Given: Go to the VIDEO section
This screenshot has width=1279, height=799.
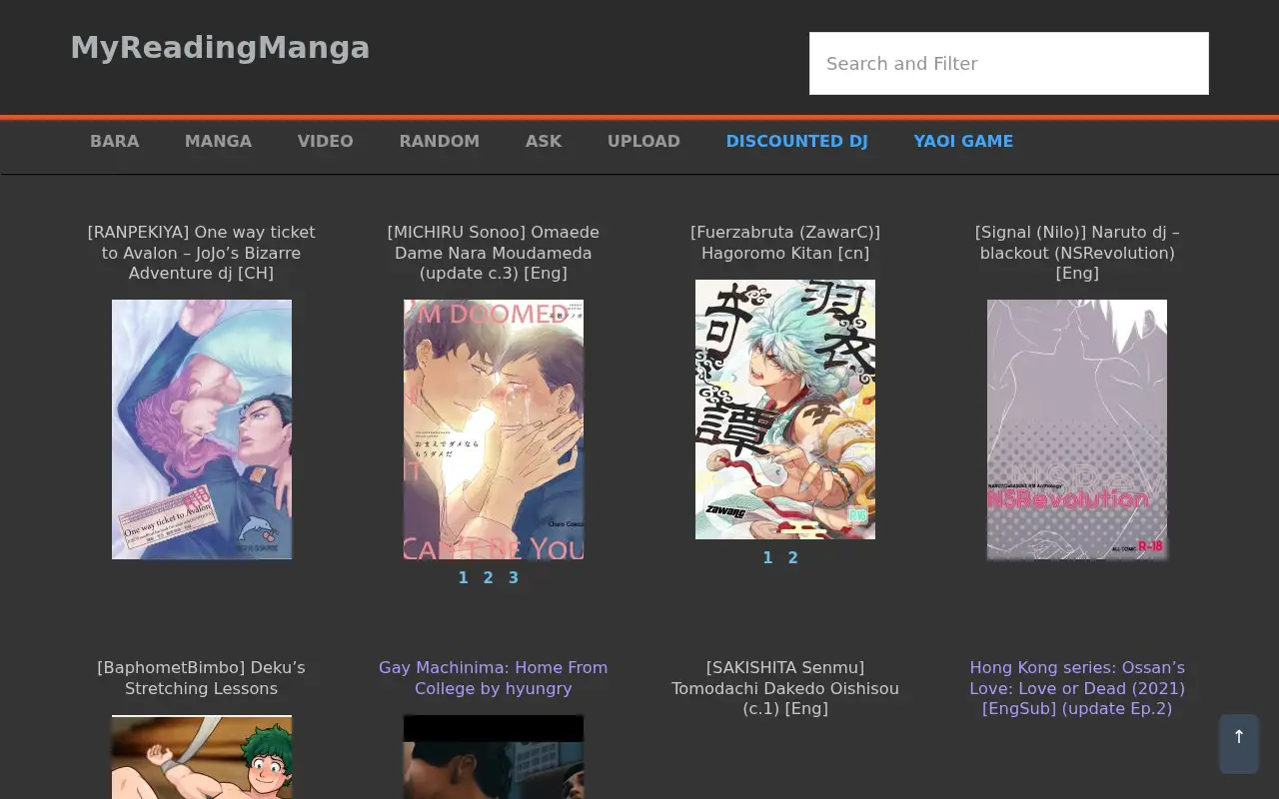Looking at the screenshot, I should (x=325, y=141).
